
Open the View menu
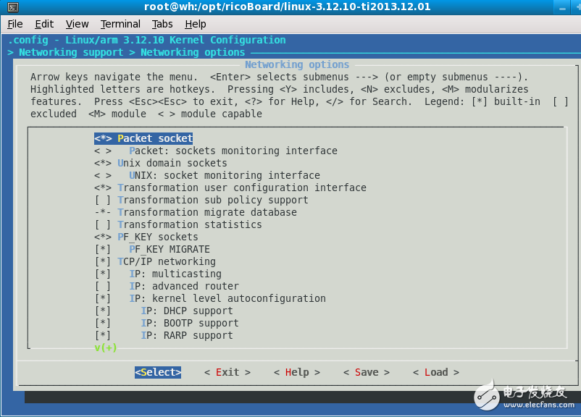click(x=77, y=24)
